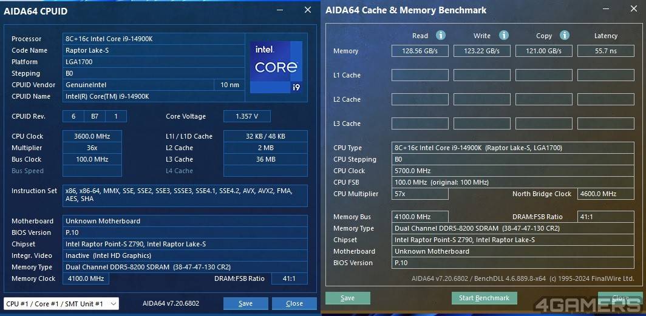Viewport: 646px width, 316px height.
Task: Click Chipset value in benchmark window
Action: 512,240
